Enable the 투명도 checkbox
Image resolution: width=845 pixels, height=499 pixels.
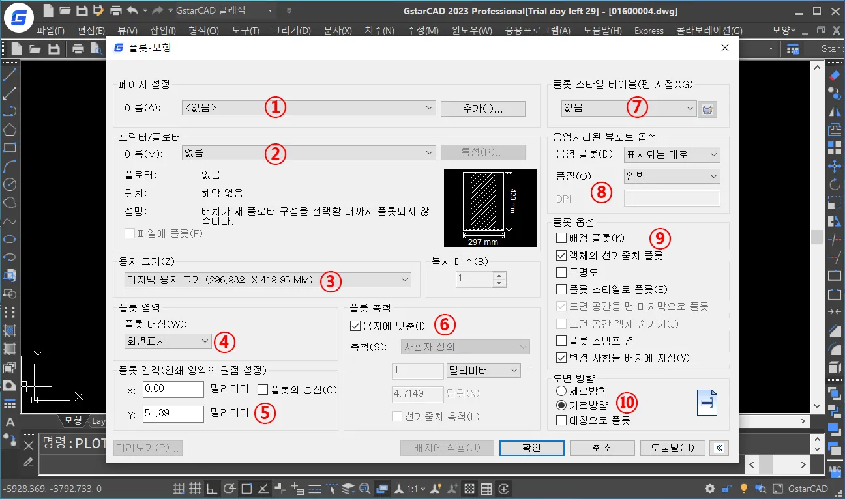pyautogui.click(x=561, y=272)
